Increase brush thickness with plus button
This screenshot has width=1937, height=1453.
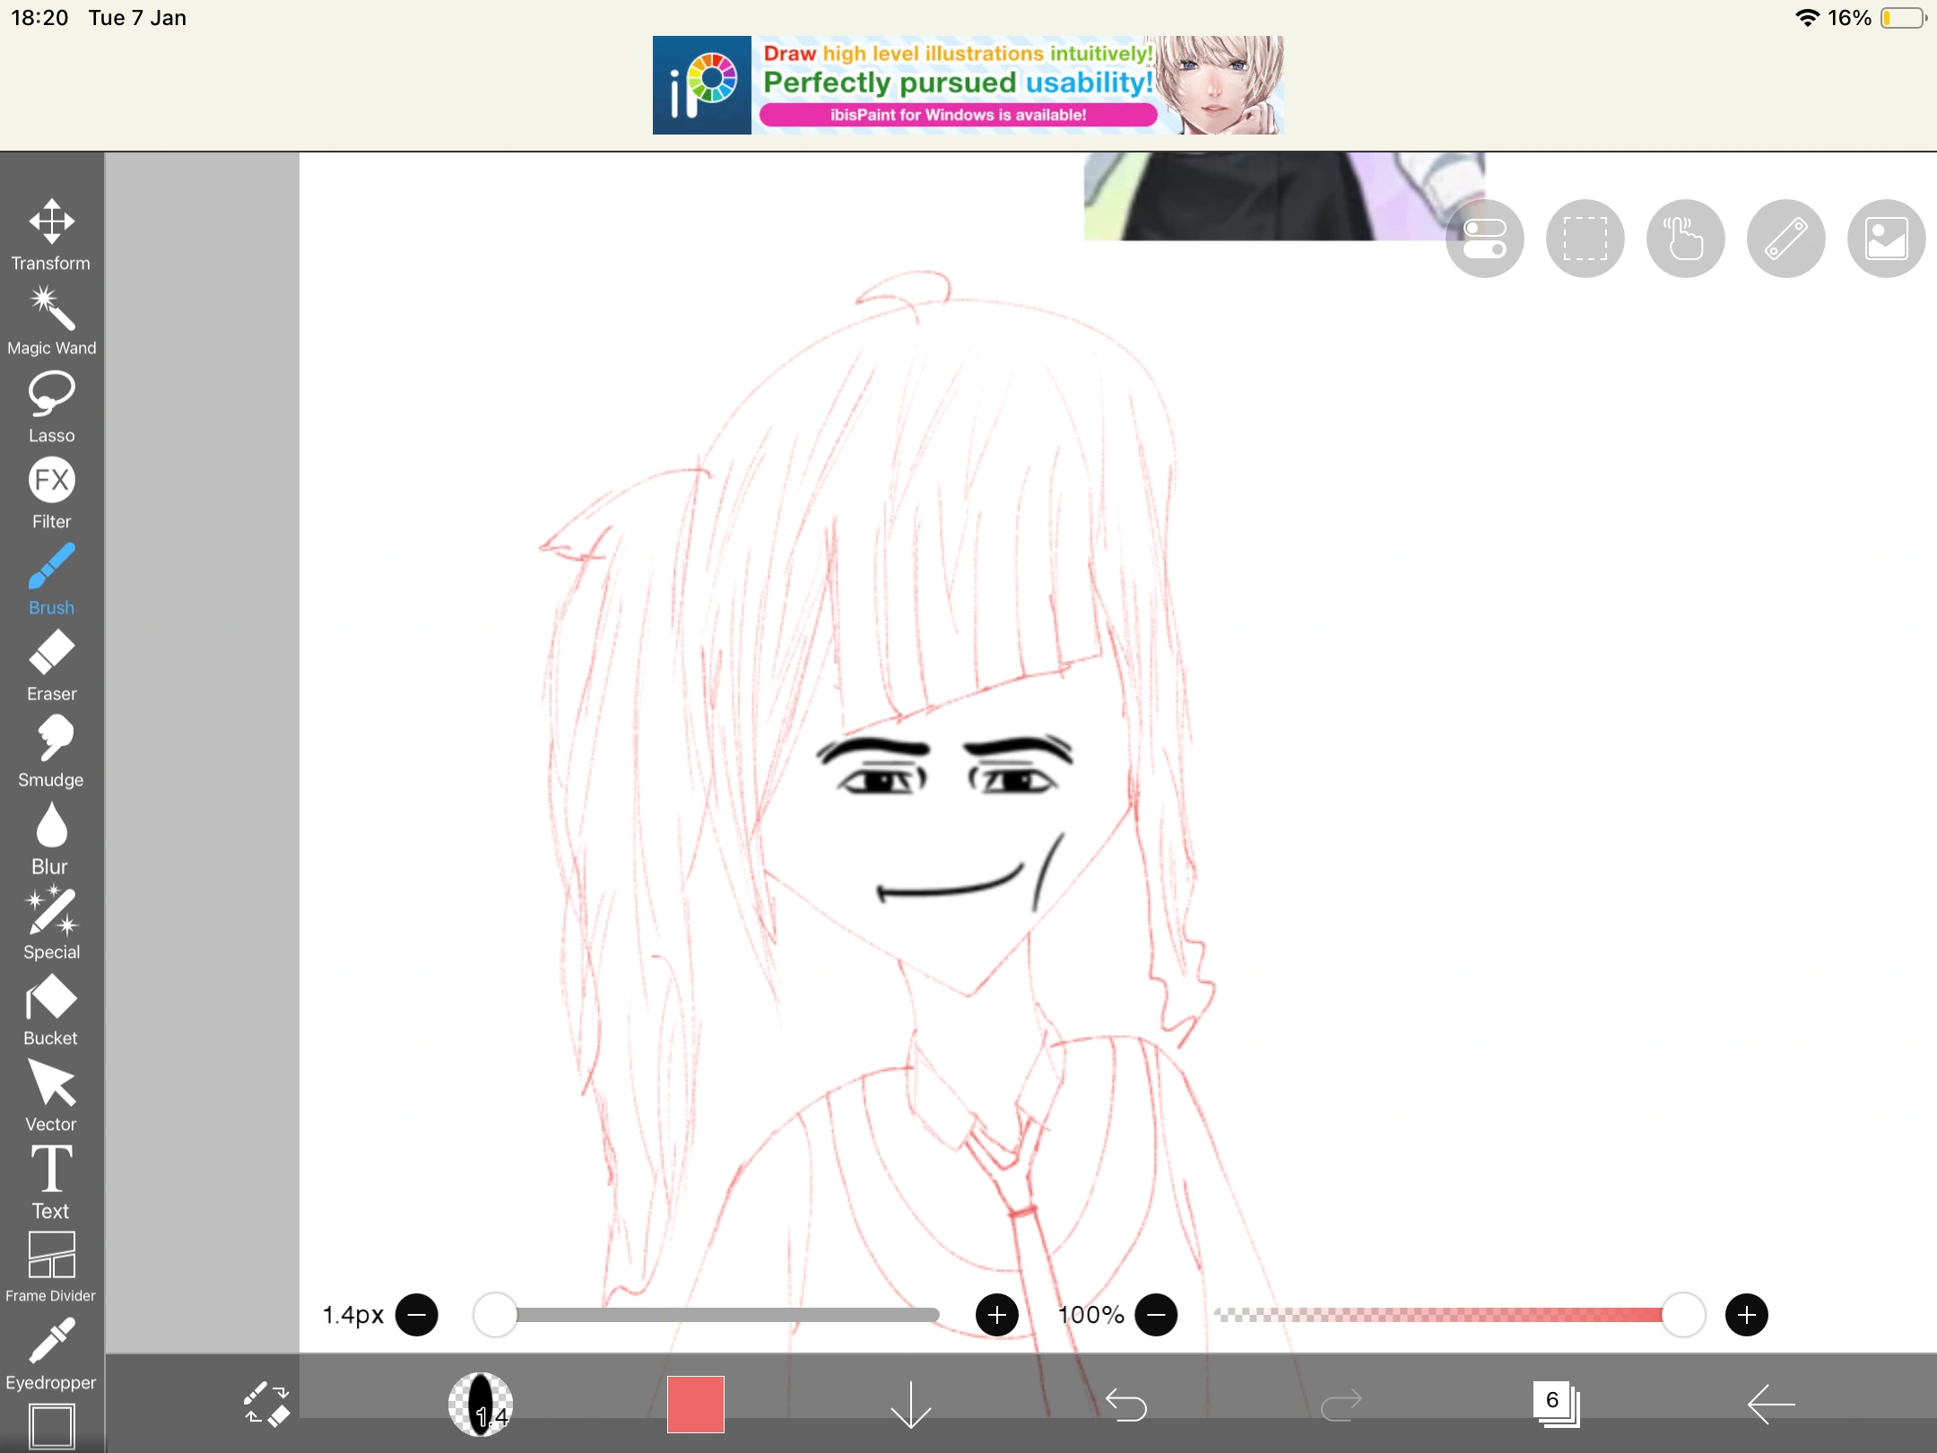pyautogui.click(x=996, y=1315)
